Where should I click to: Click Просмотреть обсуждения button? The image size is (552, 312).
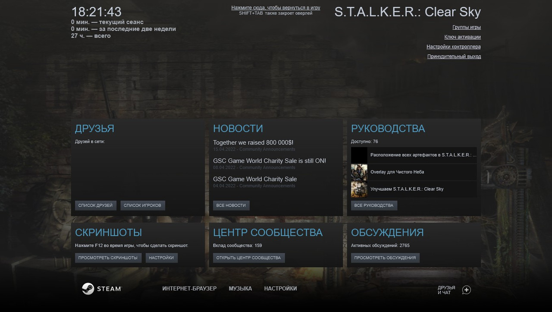[385, 258]
